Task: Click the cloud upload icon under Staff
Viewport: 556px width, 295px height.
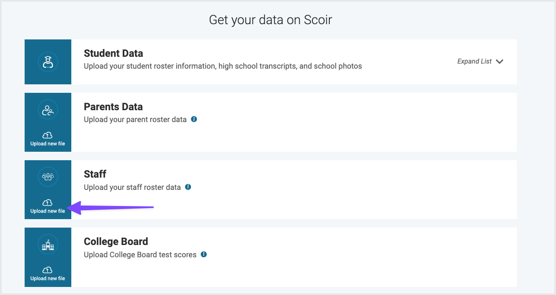Action: (x=48, y=203)
